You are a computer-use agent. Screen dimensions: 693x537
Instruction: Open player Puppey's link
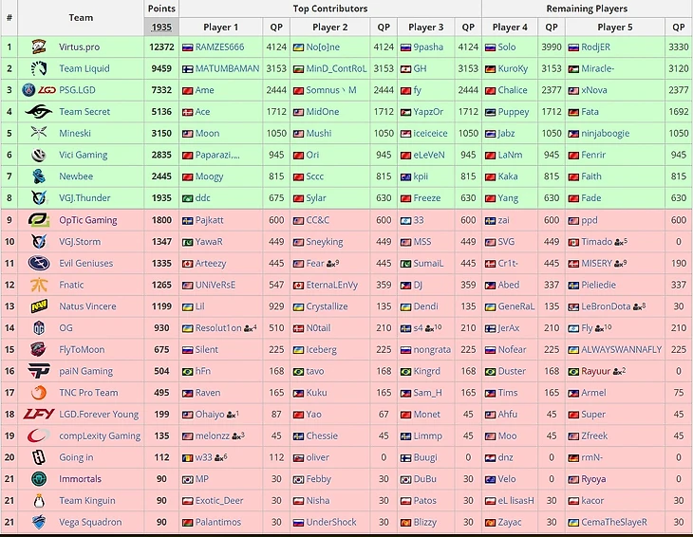[514, 112]
